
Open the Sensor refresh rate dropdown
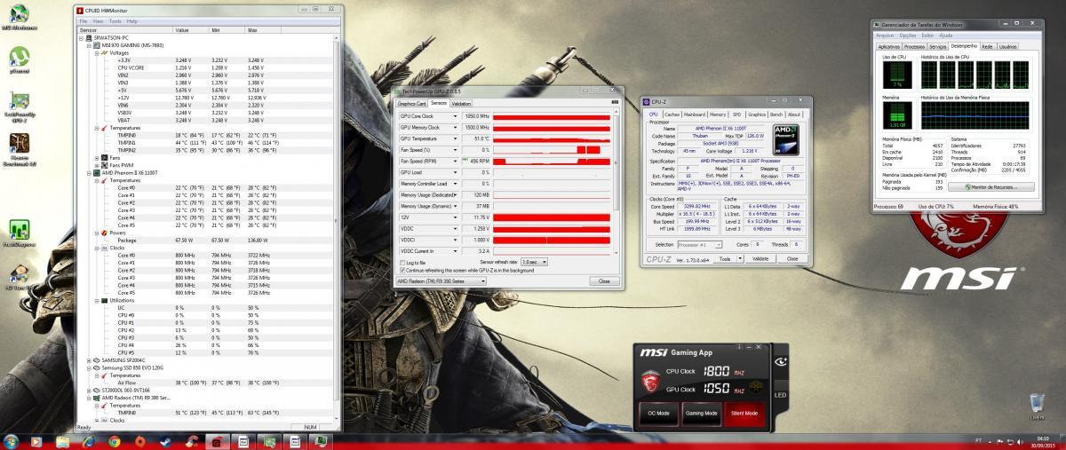pyautogui.click(x=533, y=263)
